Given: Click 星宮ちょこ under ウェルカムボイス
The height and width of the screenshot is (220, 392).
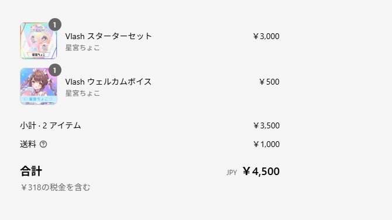Looking at the screenshot, I should click(x=82, y=93).
